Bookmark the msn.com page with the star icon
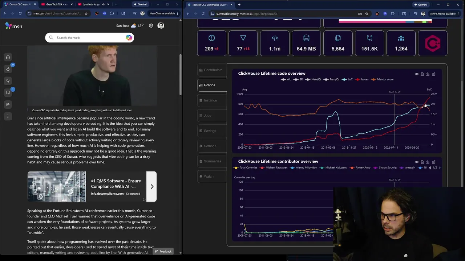 (86, 13)
